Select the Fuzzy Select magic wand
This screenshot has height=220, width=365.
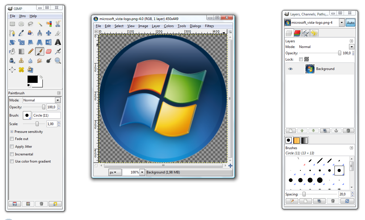point(40,24)
